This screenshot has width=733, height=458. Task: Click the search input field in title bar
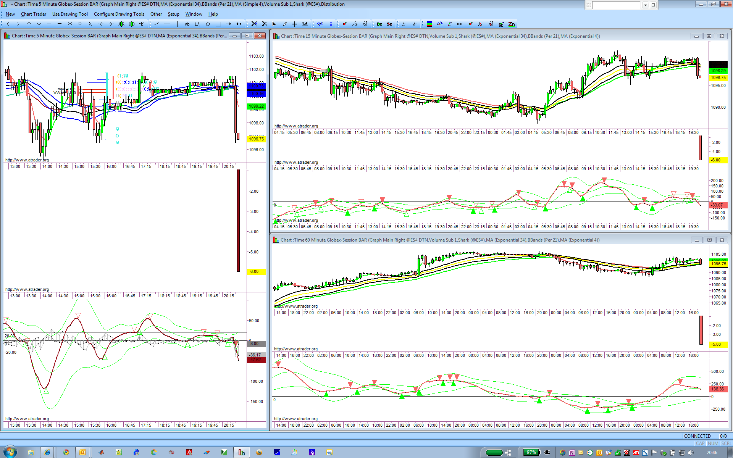point(616,5)
